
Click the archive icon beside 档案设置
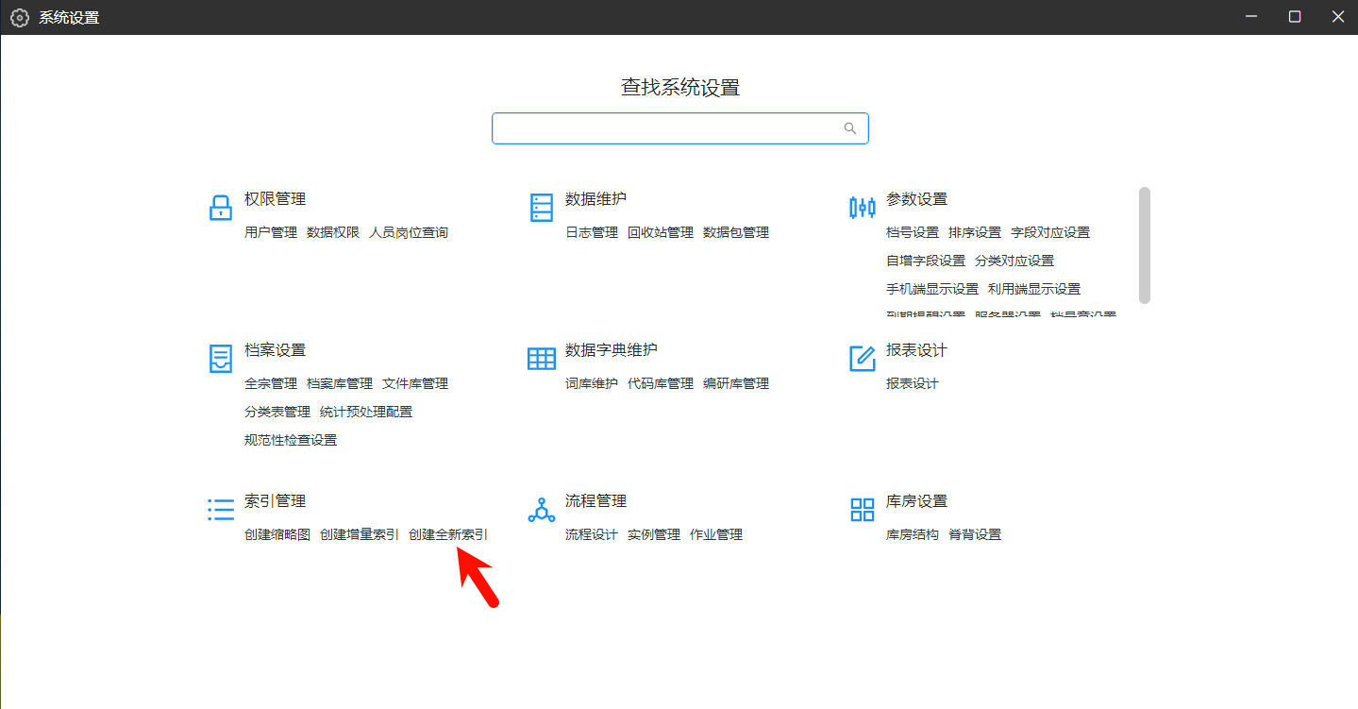coord(220,359)
